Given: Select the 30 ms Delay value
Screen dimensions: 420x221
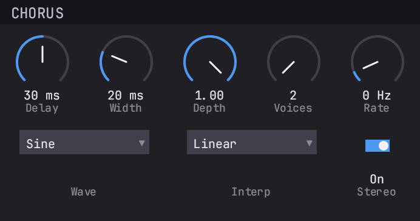Looking at the screenshot, I should tap(42, 95).
